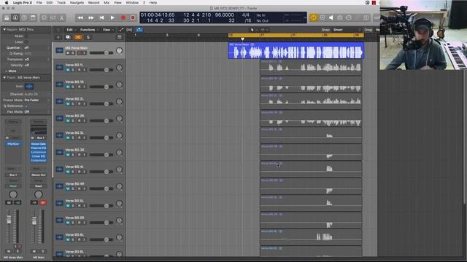Screen dimensions: 467x262
Task: Open the Mixer button in control bar
Action: [x=53, y=17]
